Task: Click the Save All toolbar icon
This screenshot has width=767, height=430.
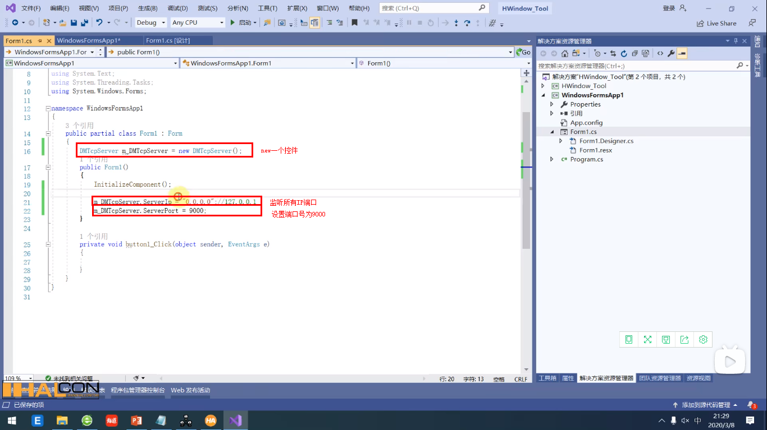Action: (x=85, y=23)
